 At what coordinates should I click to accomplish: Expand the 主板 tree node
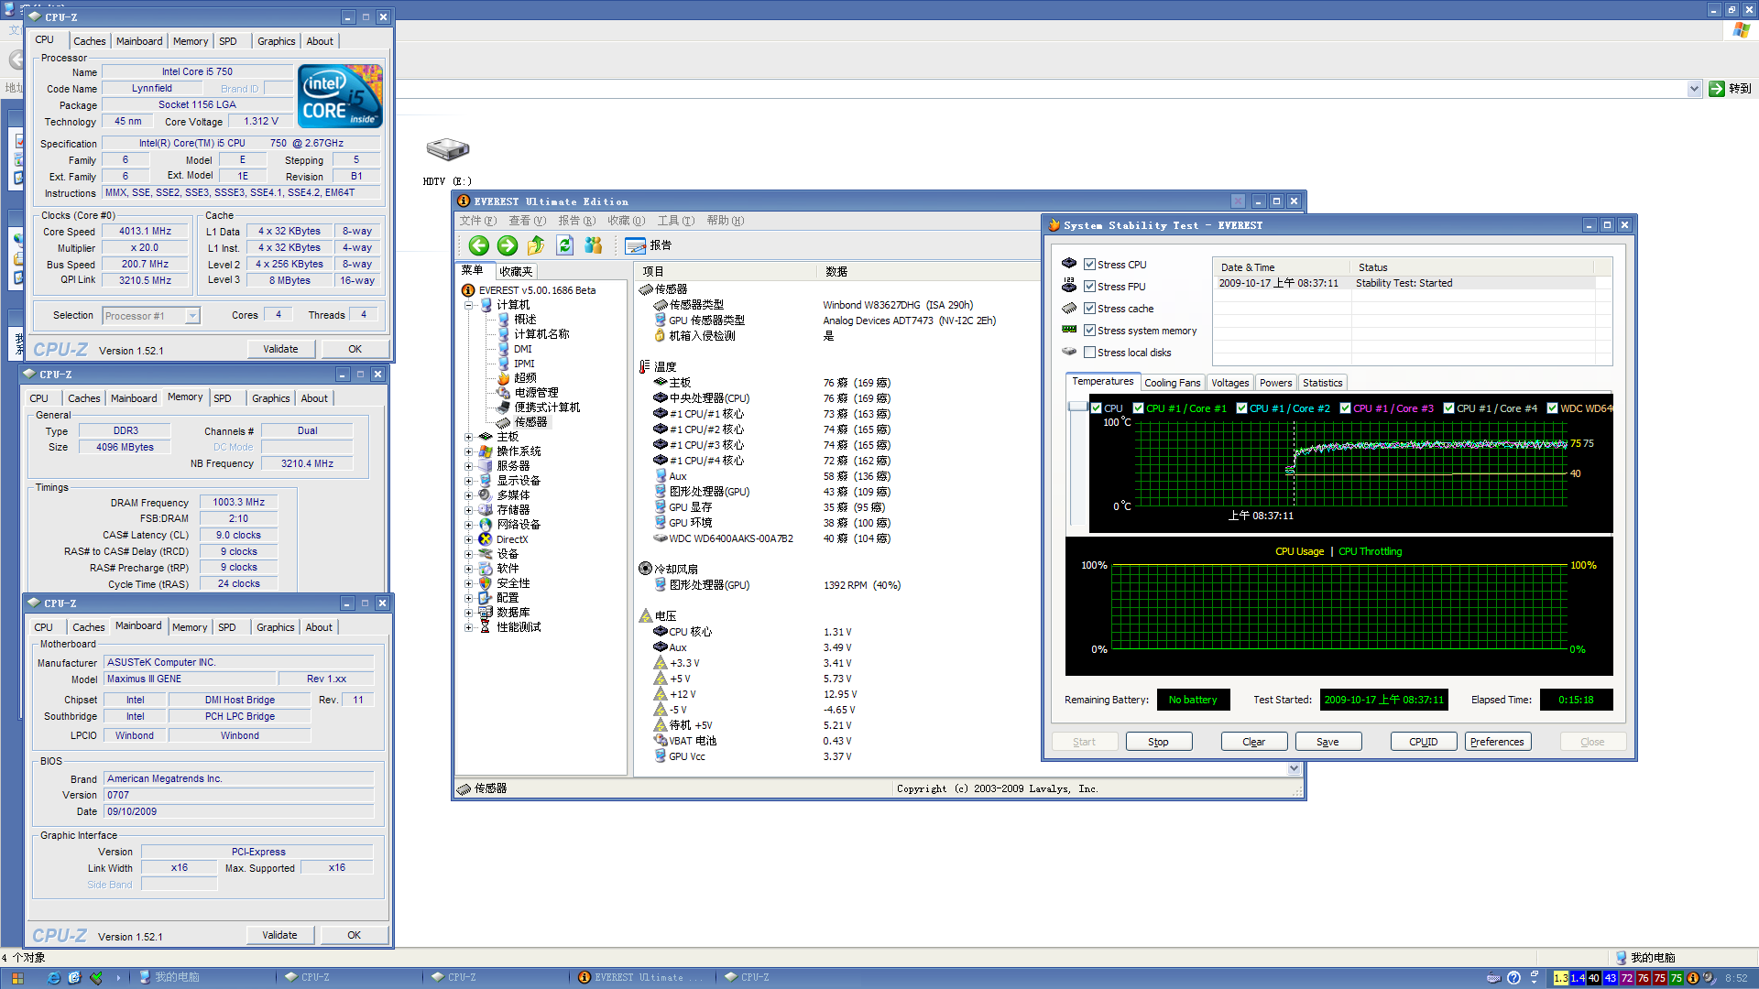tap(468, 437)
